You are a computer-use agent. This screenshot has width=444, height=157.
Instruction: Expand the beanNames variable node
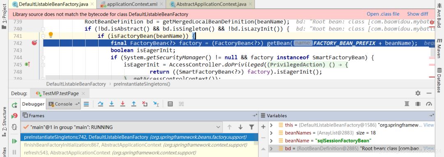(x=271, y=133)
